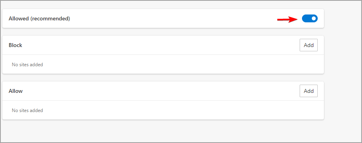Click the word "Allowed" in the top card
The height and width of the screenshot is (143, 362).
(19, 19)
